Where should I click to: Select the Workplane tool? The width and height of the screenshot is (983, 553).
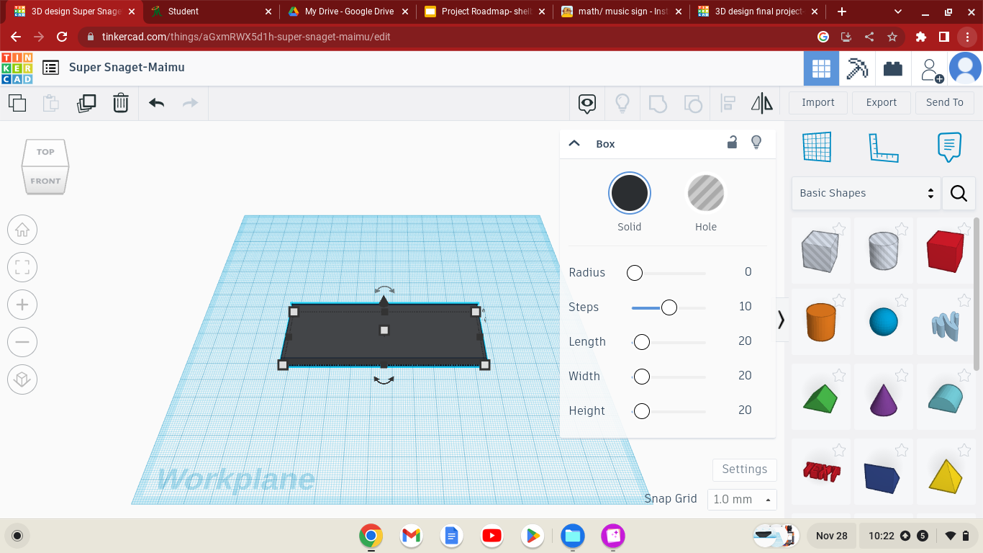[x=817, y=146]
